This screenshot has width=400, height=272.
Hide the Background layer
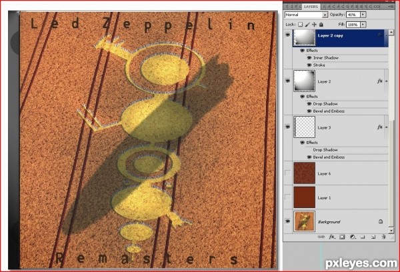pyautogui.click(x=288, y=221)
